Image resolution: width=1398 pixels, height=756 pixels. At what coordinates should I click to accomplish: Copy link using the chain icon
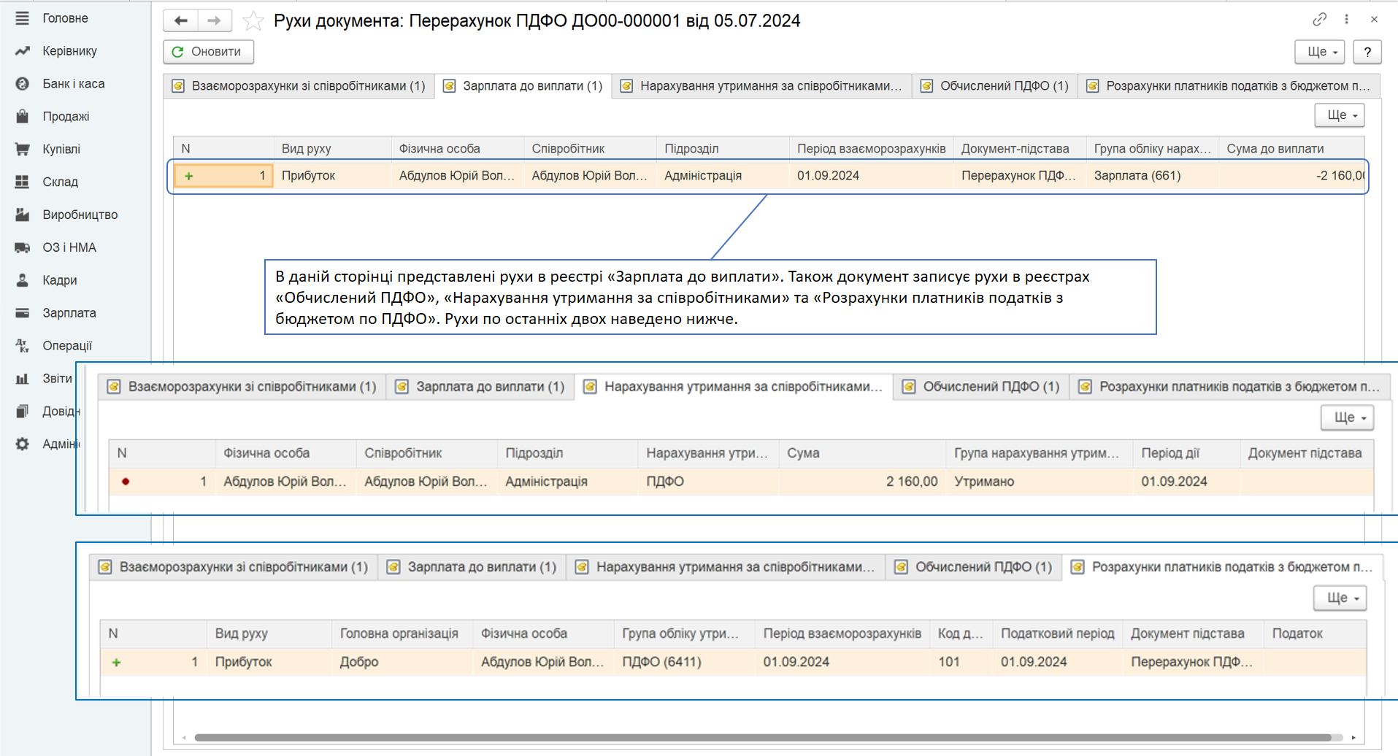click(1319, 20)
